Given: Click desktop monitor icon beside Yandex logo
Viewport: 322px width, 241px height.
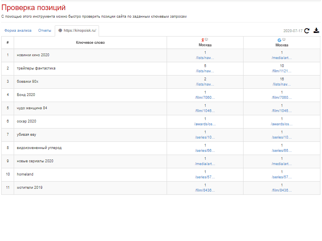Looking at the screenshot, I should [206, 39].
